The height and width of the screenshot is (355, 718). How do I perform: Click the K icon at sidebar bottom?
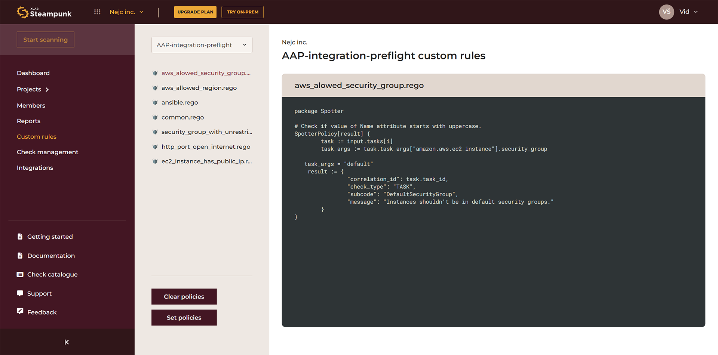(67, 342)
